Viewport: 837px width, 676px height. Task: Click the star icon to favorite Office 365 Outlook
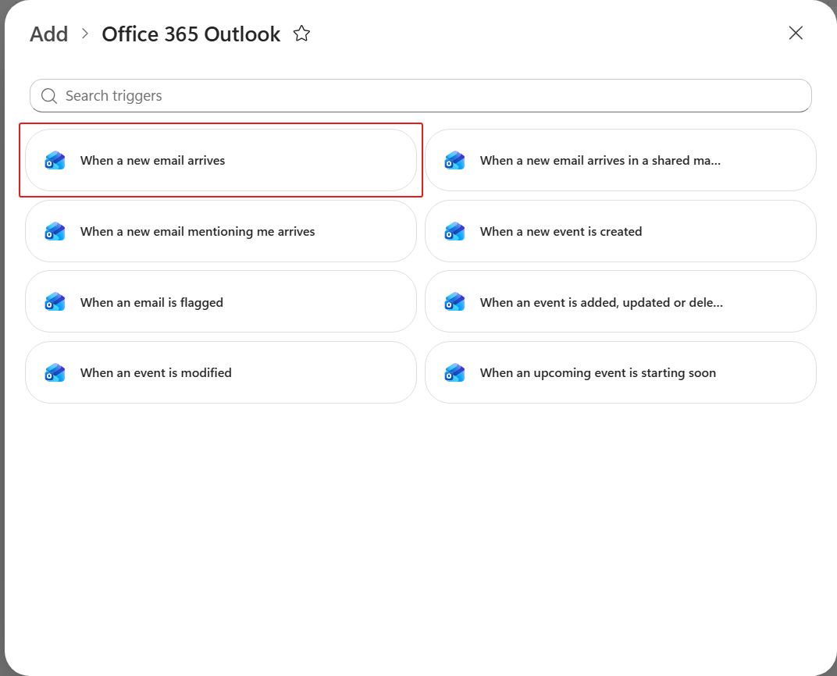coord(301,34)
